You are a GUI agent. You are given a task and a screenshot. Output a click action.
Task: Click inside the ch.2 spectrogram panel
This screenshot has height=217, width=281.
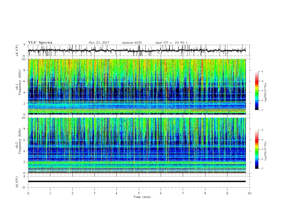(137, 145)
